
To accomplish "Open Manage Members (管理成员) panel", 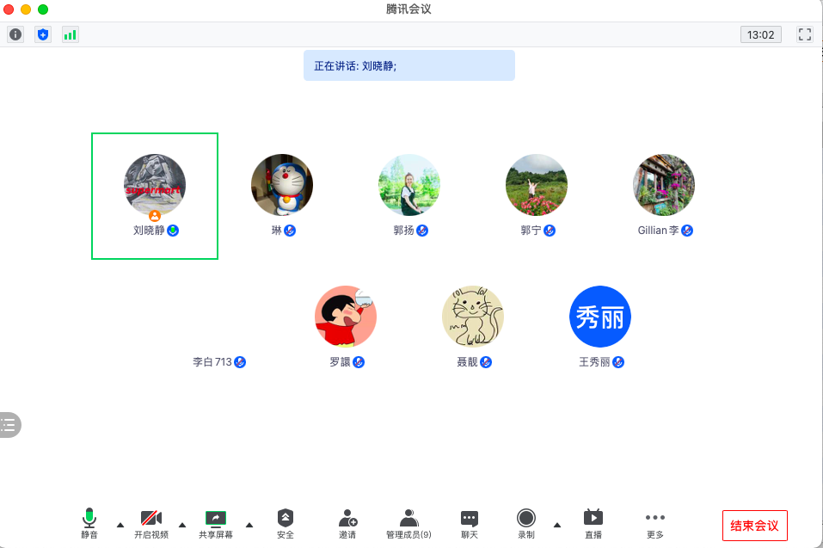I will [x=408, y=523].
